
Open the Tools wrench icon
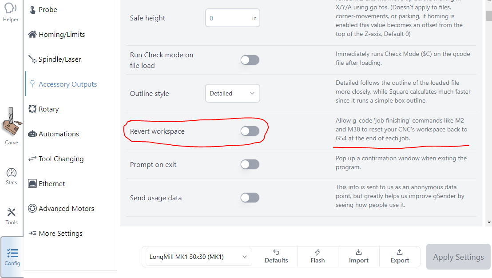click(12, 213)
